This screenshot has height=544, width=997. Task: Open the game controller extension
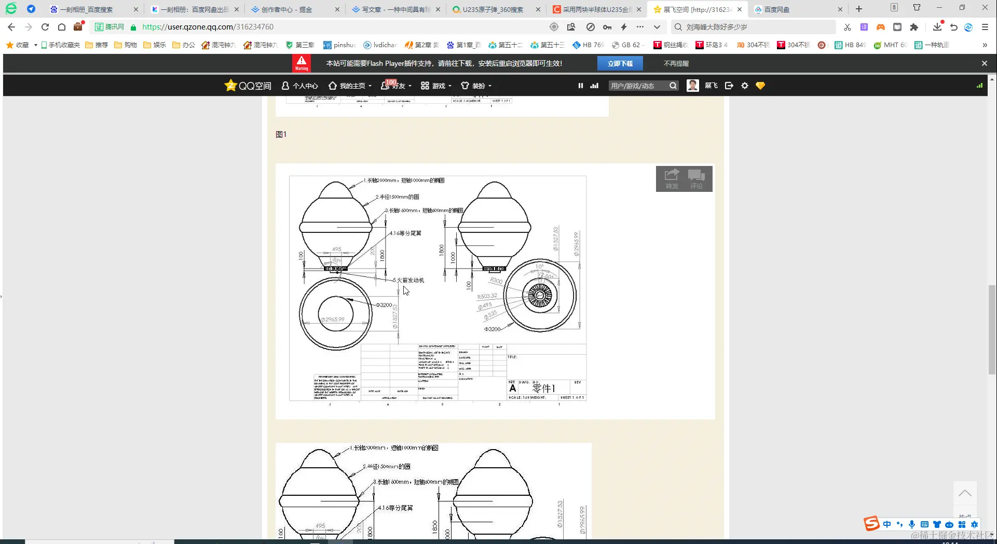pos(881,27)
